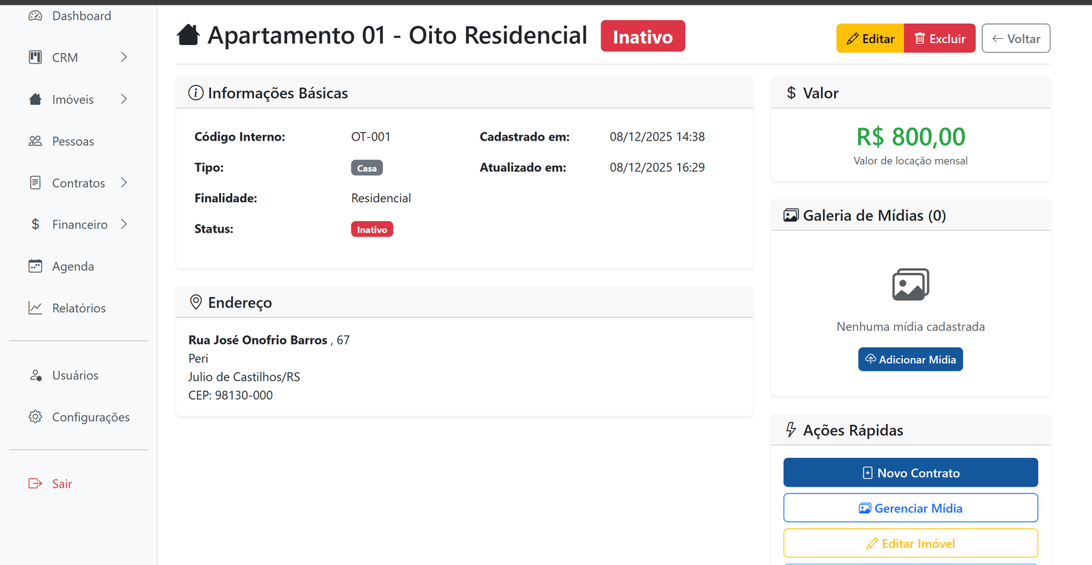Log out using the Sair link
The width and height of the screenshot is (1092, 565).
(x=61, y=484)
